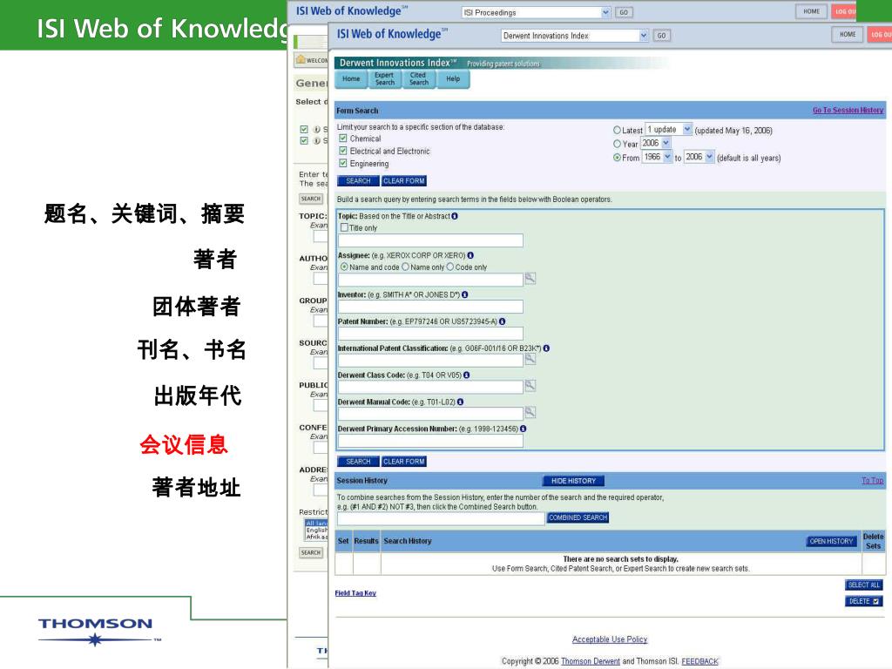
Task: Open Topic field info icon
Action: pos(455,216)
